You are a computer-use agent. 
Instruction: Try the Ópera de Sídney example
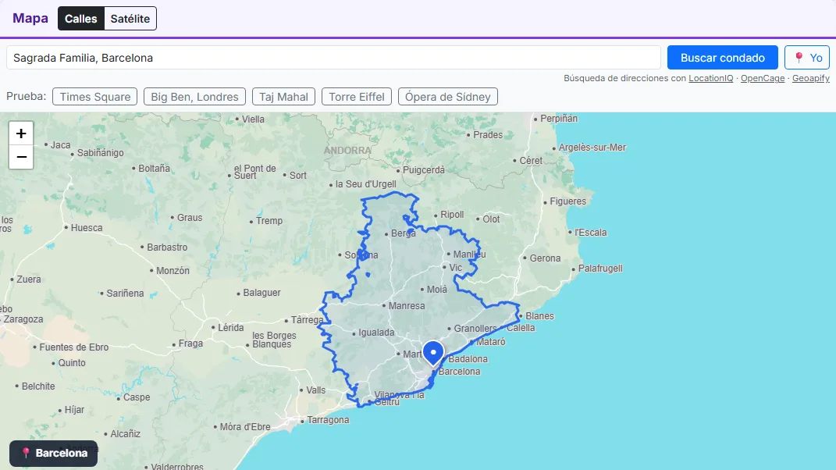click(x=448, y=97)
